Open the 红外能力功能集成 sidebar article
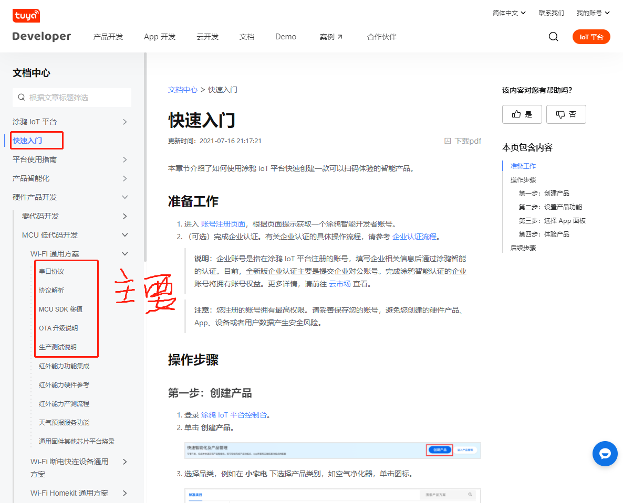Viewport: 623px width, 503px height. point(64,366)
